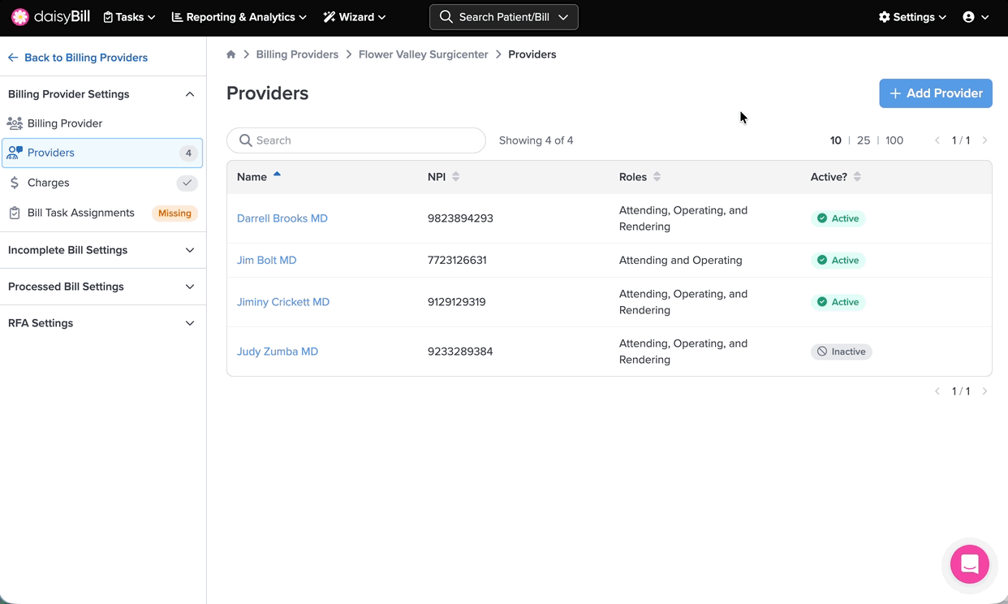Screen dimensions: 1008x604
Task: Show 100 results per page
Action: (x=894, y=140)
